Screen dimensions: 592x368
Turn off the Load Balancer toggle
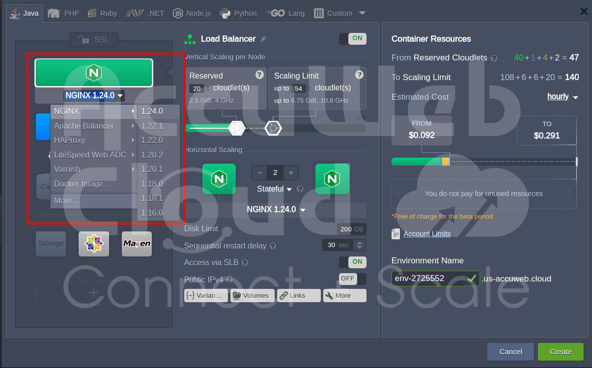pos(353,38)
